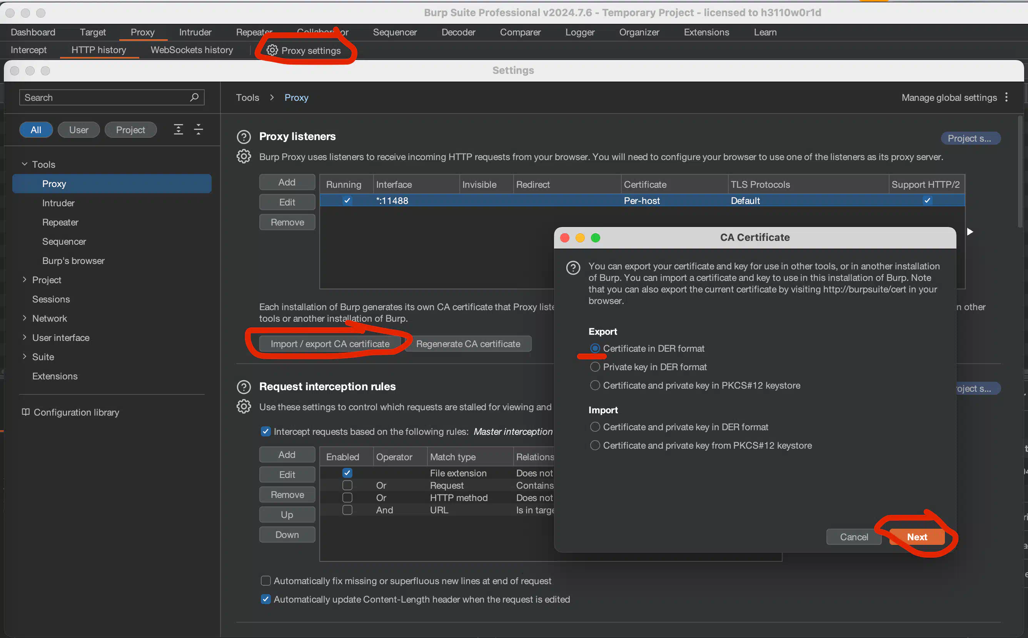
Task: Open help for Proxy listeners section
Action: pyautogui.click(x=244, y=137)
